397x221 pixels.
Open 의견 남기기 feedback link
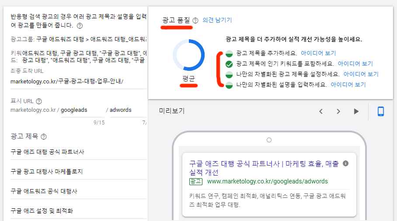coord(217,20)
